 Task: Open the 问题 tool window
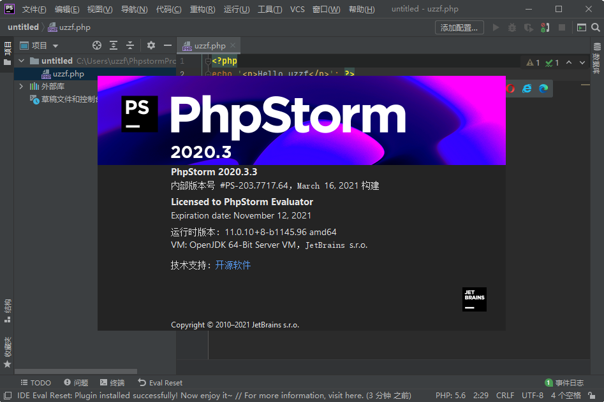(77, 383)
